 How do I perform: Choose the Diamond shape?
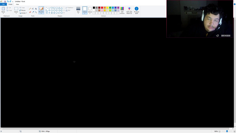(49, 10)
